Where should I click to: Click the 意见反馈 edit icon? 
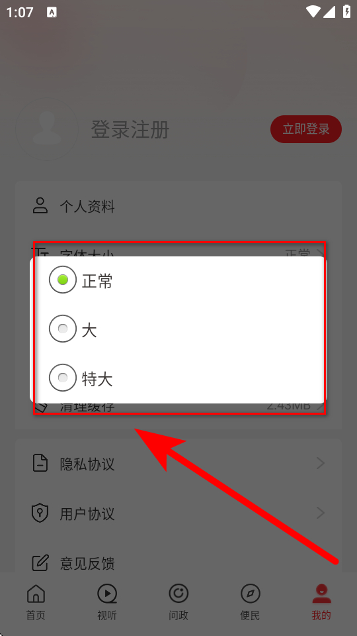40,563
